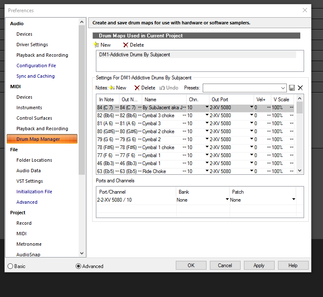Open the Presets dropdown list
Screen dimensions: 323x297
tap(283, 88)
